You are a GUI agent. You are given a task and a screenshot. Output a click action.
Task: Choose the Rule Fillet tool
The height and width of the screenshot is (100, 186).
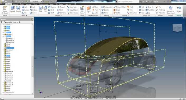(x=150, y=10)
